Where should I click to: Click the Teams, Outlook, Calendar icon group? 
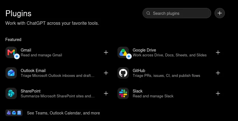pos(14,113)
